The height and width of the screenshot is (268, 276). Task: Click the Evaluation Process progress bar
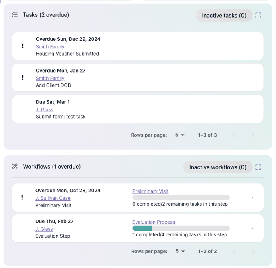(181, 228)
